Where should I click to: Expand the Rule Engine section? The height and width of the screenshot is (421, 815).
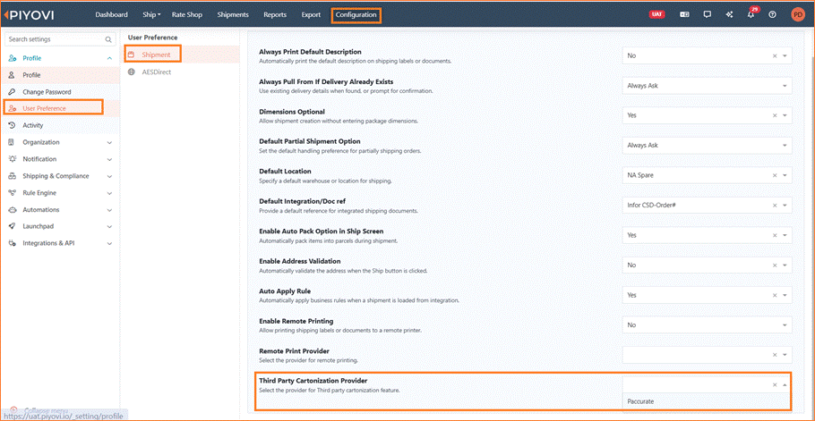point(109,193)
